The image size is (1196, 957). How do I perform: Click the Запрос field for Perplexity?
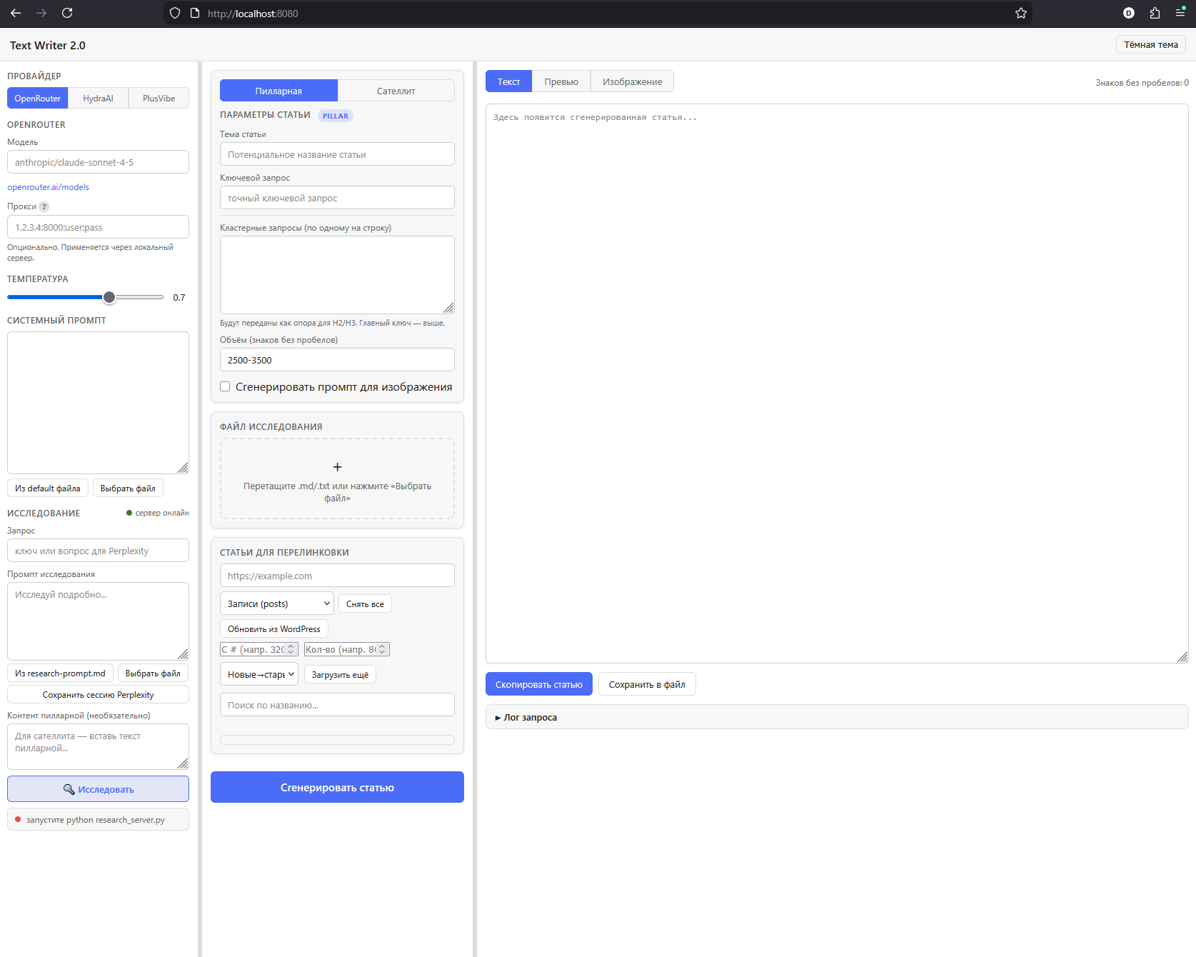98,551
